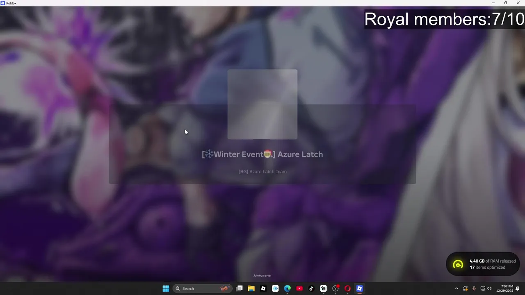Image resolution: width=525 pixels, height=295 pixels.
Task: Open Task View from the taskbar
Action: pos(240,288)
